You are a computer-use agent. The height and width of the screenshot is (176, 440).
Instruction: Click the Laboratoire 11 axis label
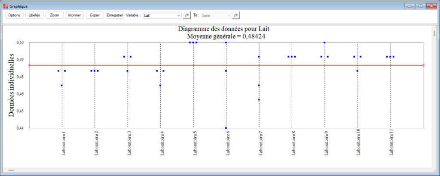[x=391, y=142]
